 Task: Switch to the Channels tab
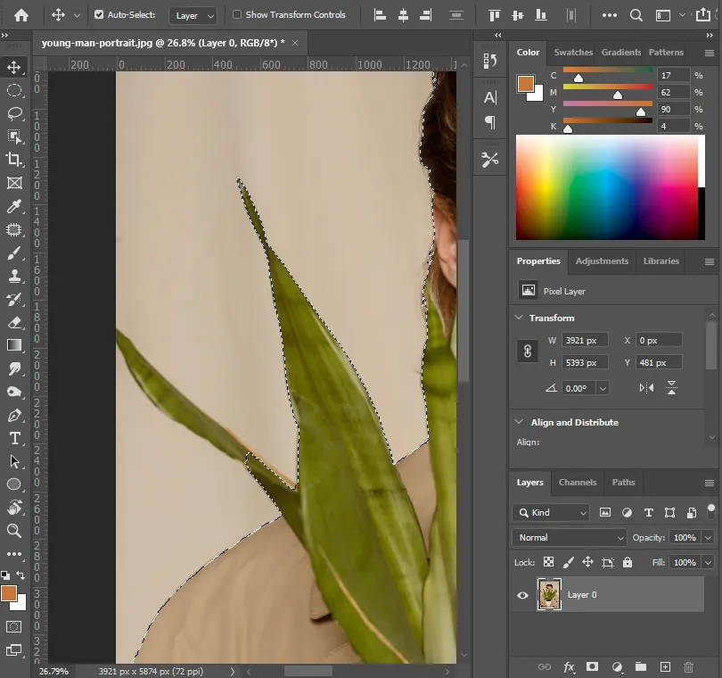point(577,483)
